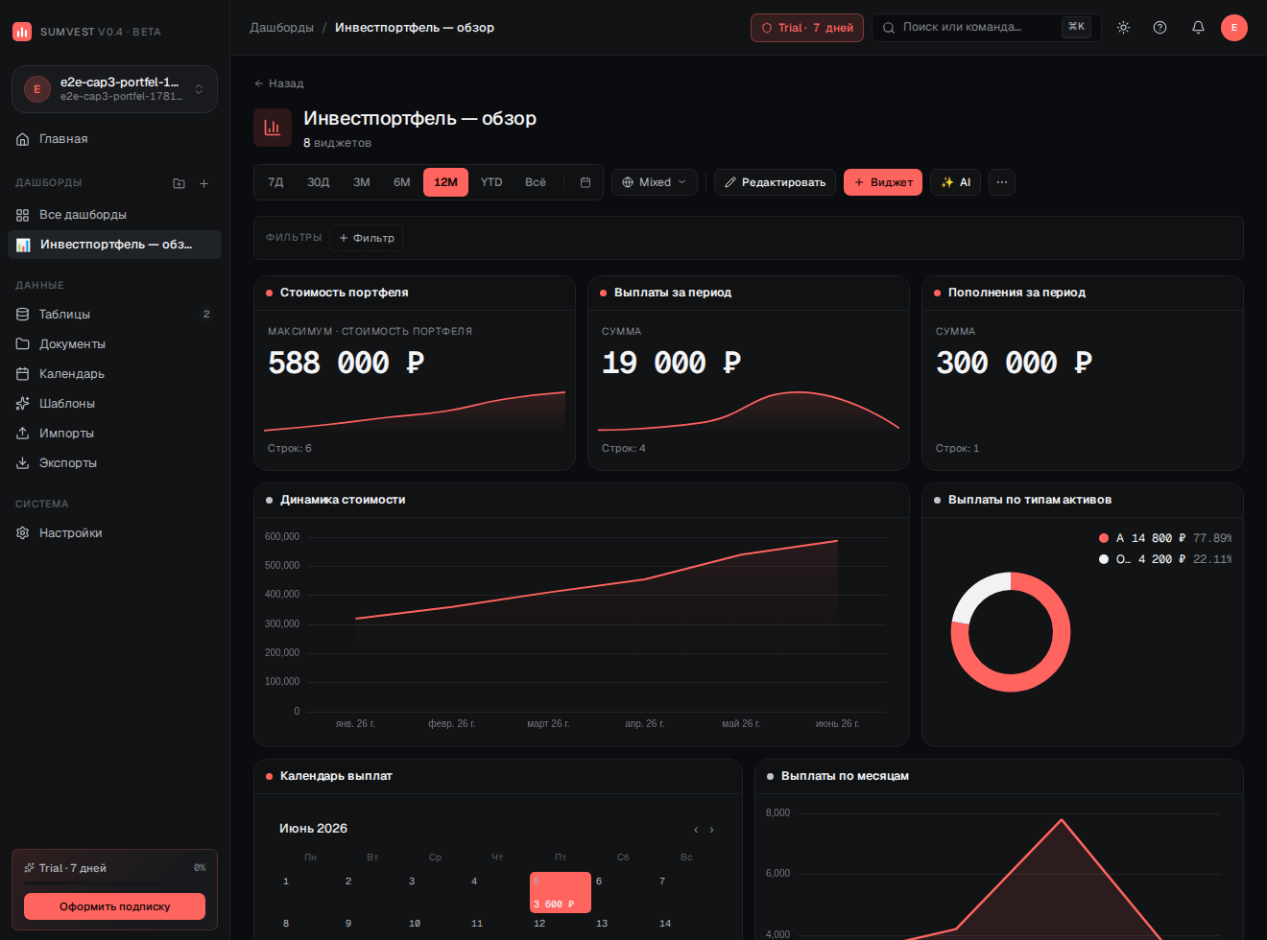This screenshot has height=940, width=1267.
Task: Click Динамика стоимости widget title
Action: tap(343, 500)
